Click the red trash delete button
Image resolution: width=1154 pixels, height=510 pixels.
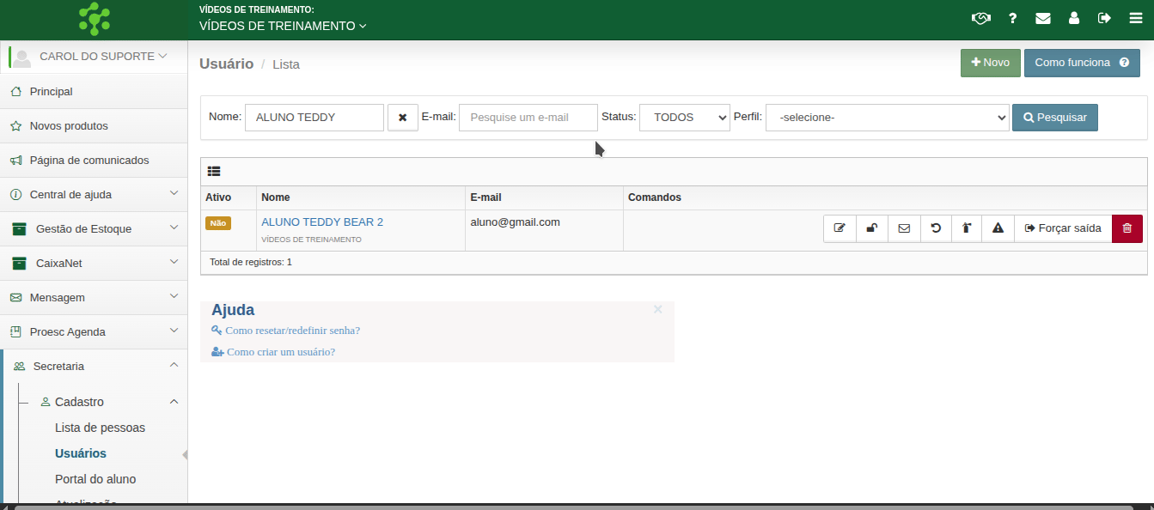pyautogui.click(x=1127, y=228)
